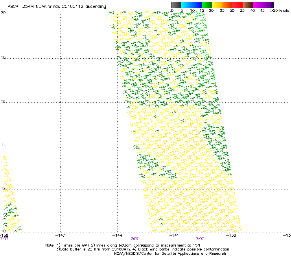The height and width of the screenshot is (256, 291).
Task: Click the '>50 knots' legend label
Action: pyautogui.click(x=280, y=10)
